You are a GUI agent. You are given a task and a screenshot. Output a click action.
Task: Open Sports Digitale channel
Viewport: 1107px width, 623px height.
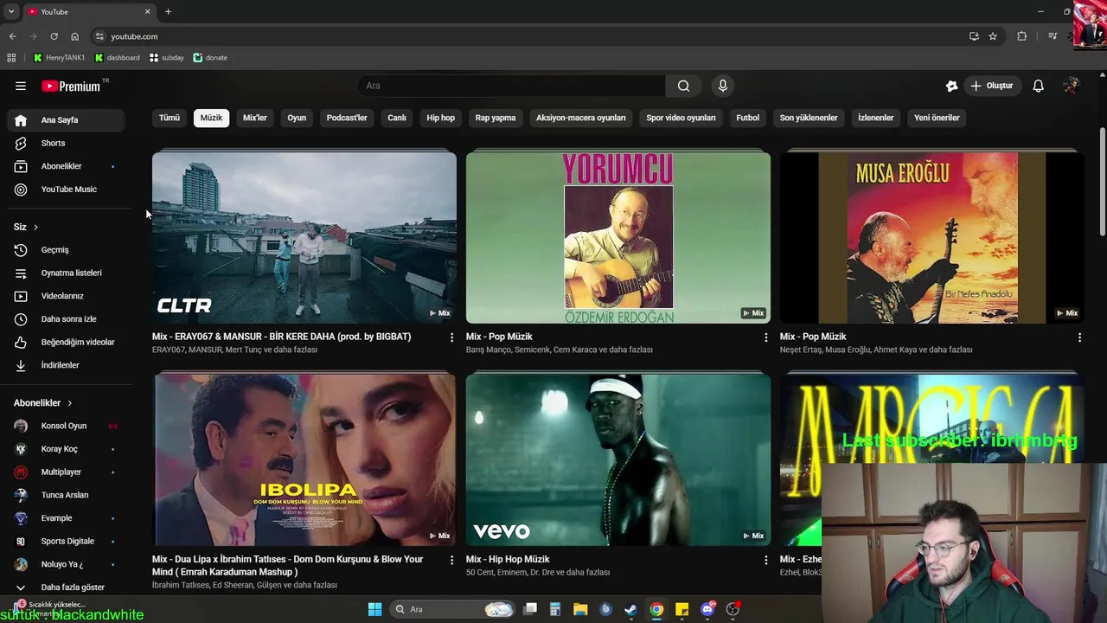(66, 541)
